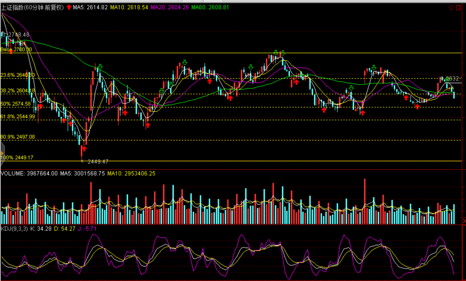Open the 上证指数 60分钟 chart title settings

(32, 7)
